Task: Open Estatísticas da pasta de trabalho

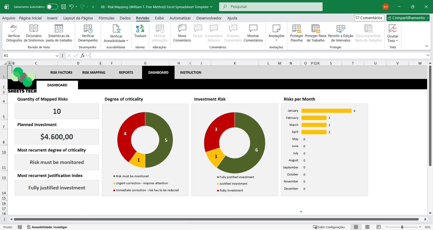Action: click(x=59, y=28)
